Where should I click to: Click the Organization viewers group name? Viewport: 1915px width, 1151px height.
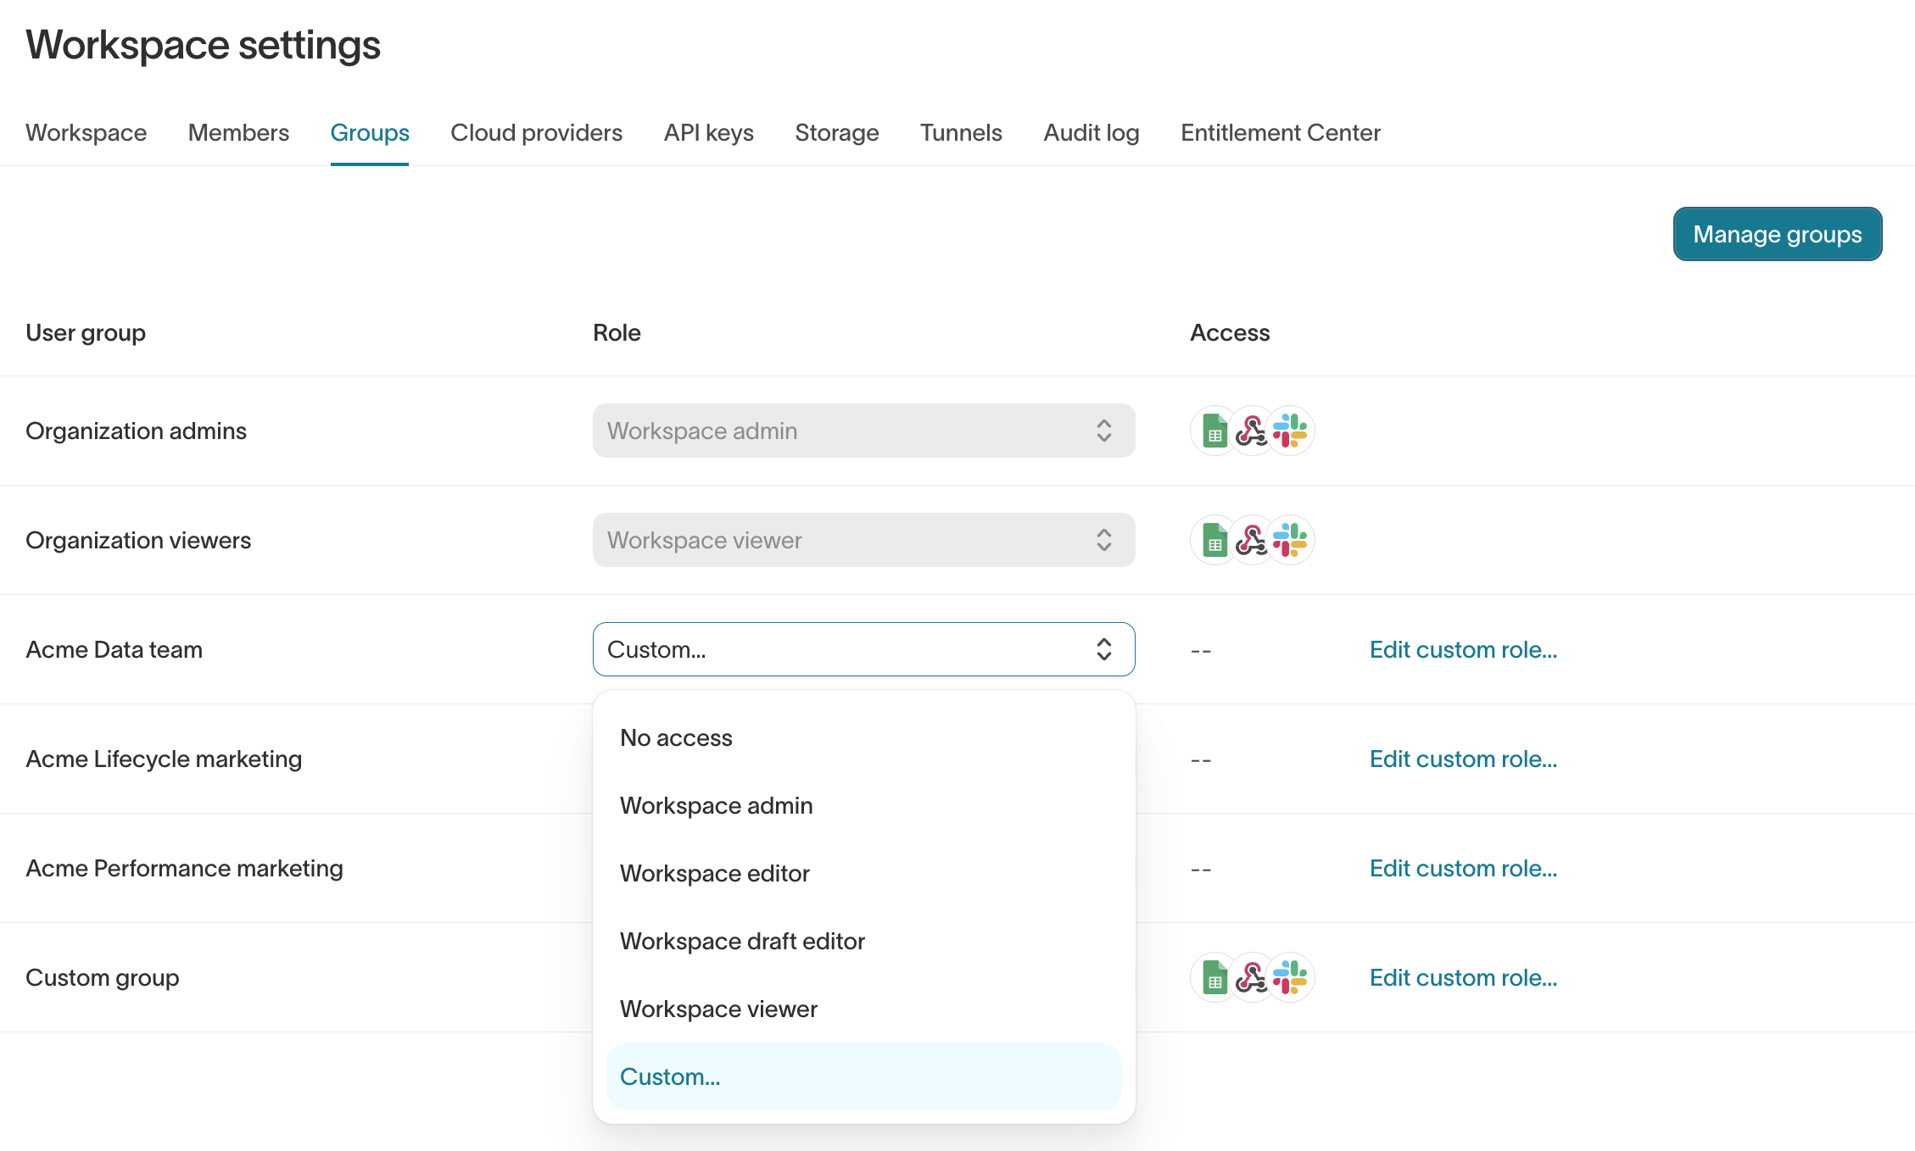tap(138, 541)
